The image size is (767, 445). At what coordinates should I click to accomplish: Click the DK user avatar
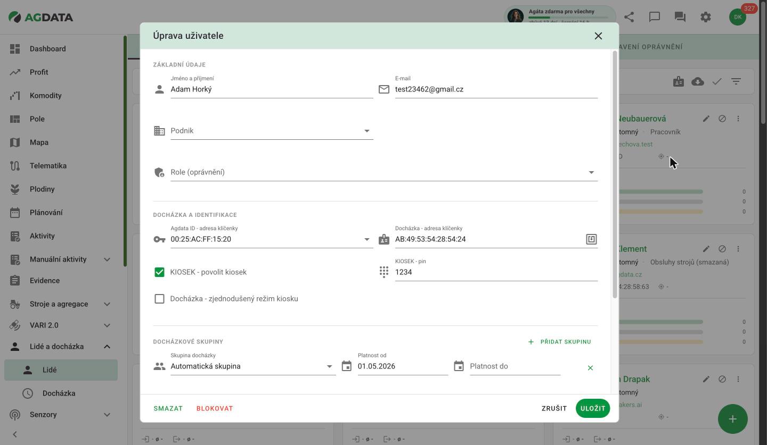tap(738, 17)
